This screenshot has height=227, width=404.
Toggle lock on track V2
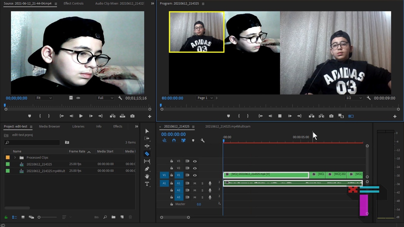172,168
